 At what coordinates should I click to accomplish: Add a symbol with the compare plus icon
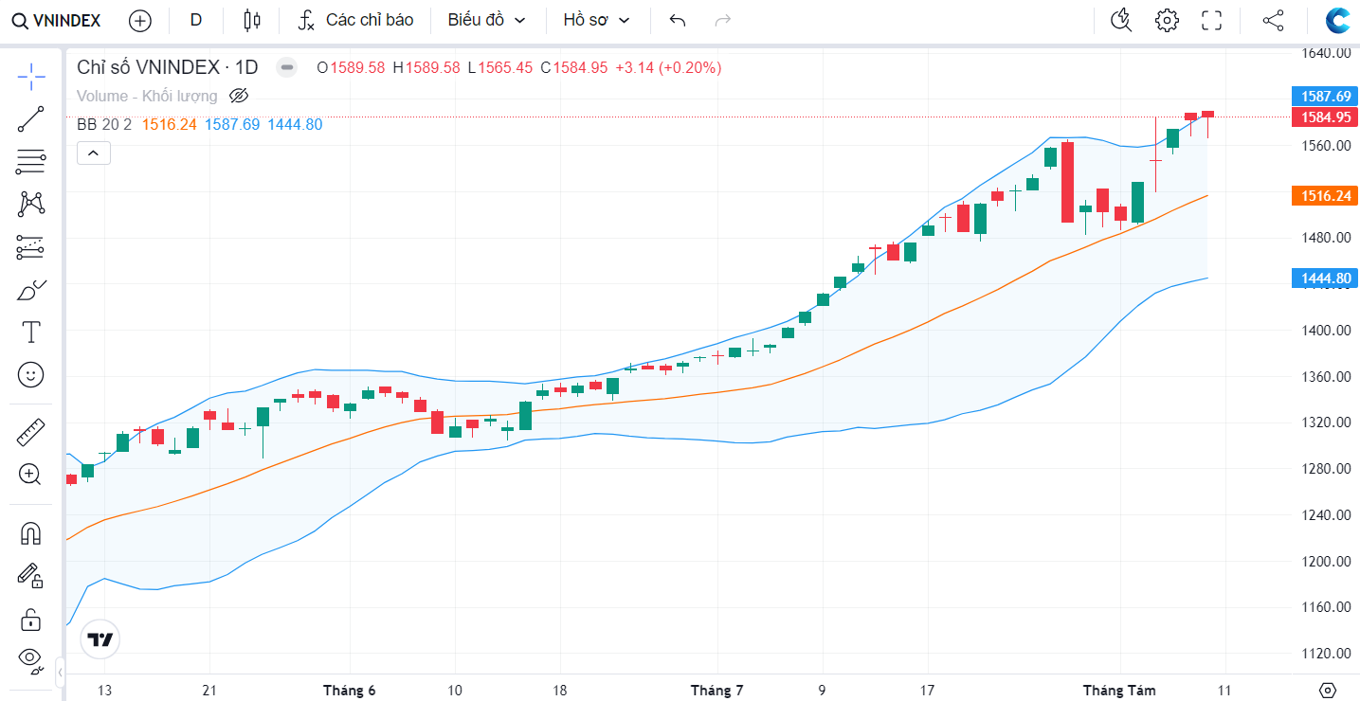click(139, 20)
